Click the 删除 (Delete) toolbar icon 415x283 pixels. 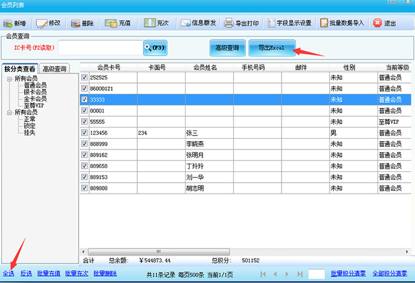pyautogui.click(x=76, y=23)
